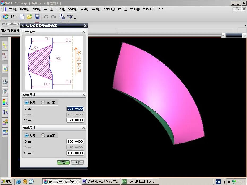The width and height of the screenshot is (247, 185).
Task: Redo the action with the Redo arrow
Action: (x=54, y=16)
